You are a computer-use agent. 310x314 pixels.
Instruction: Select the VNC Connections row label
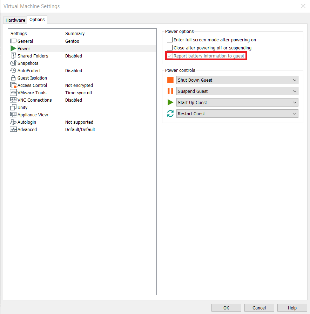pyautogui.click(x=34, y=100)
